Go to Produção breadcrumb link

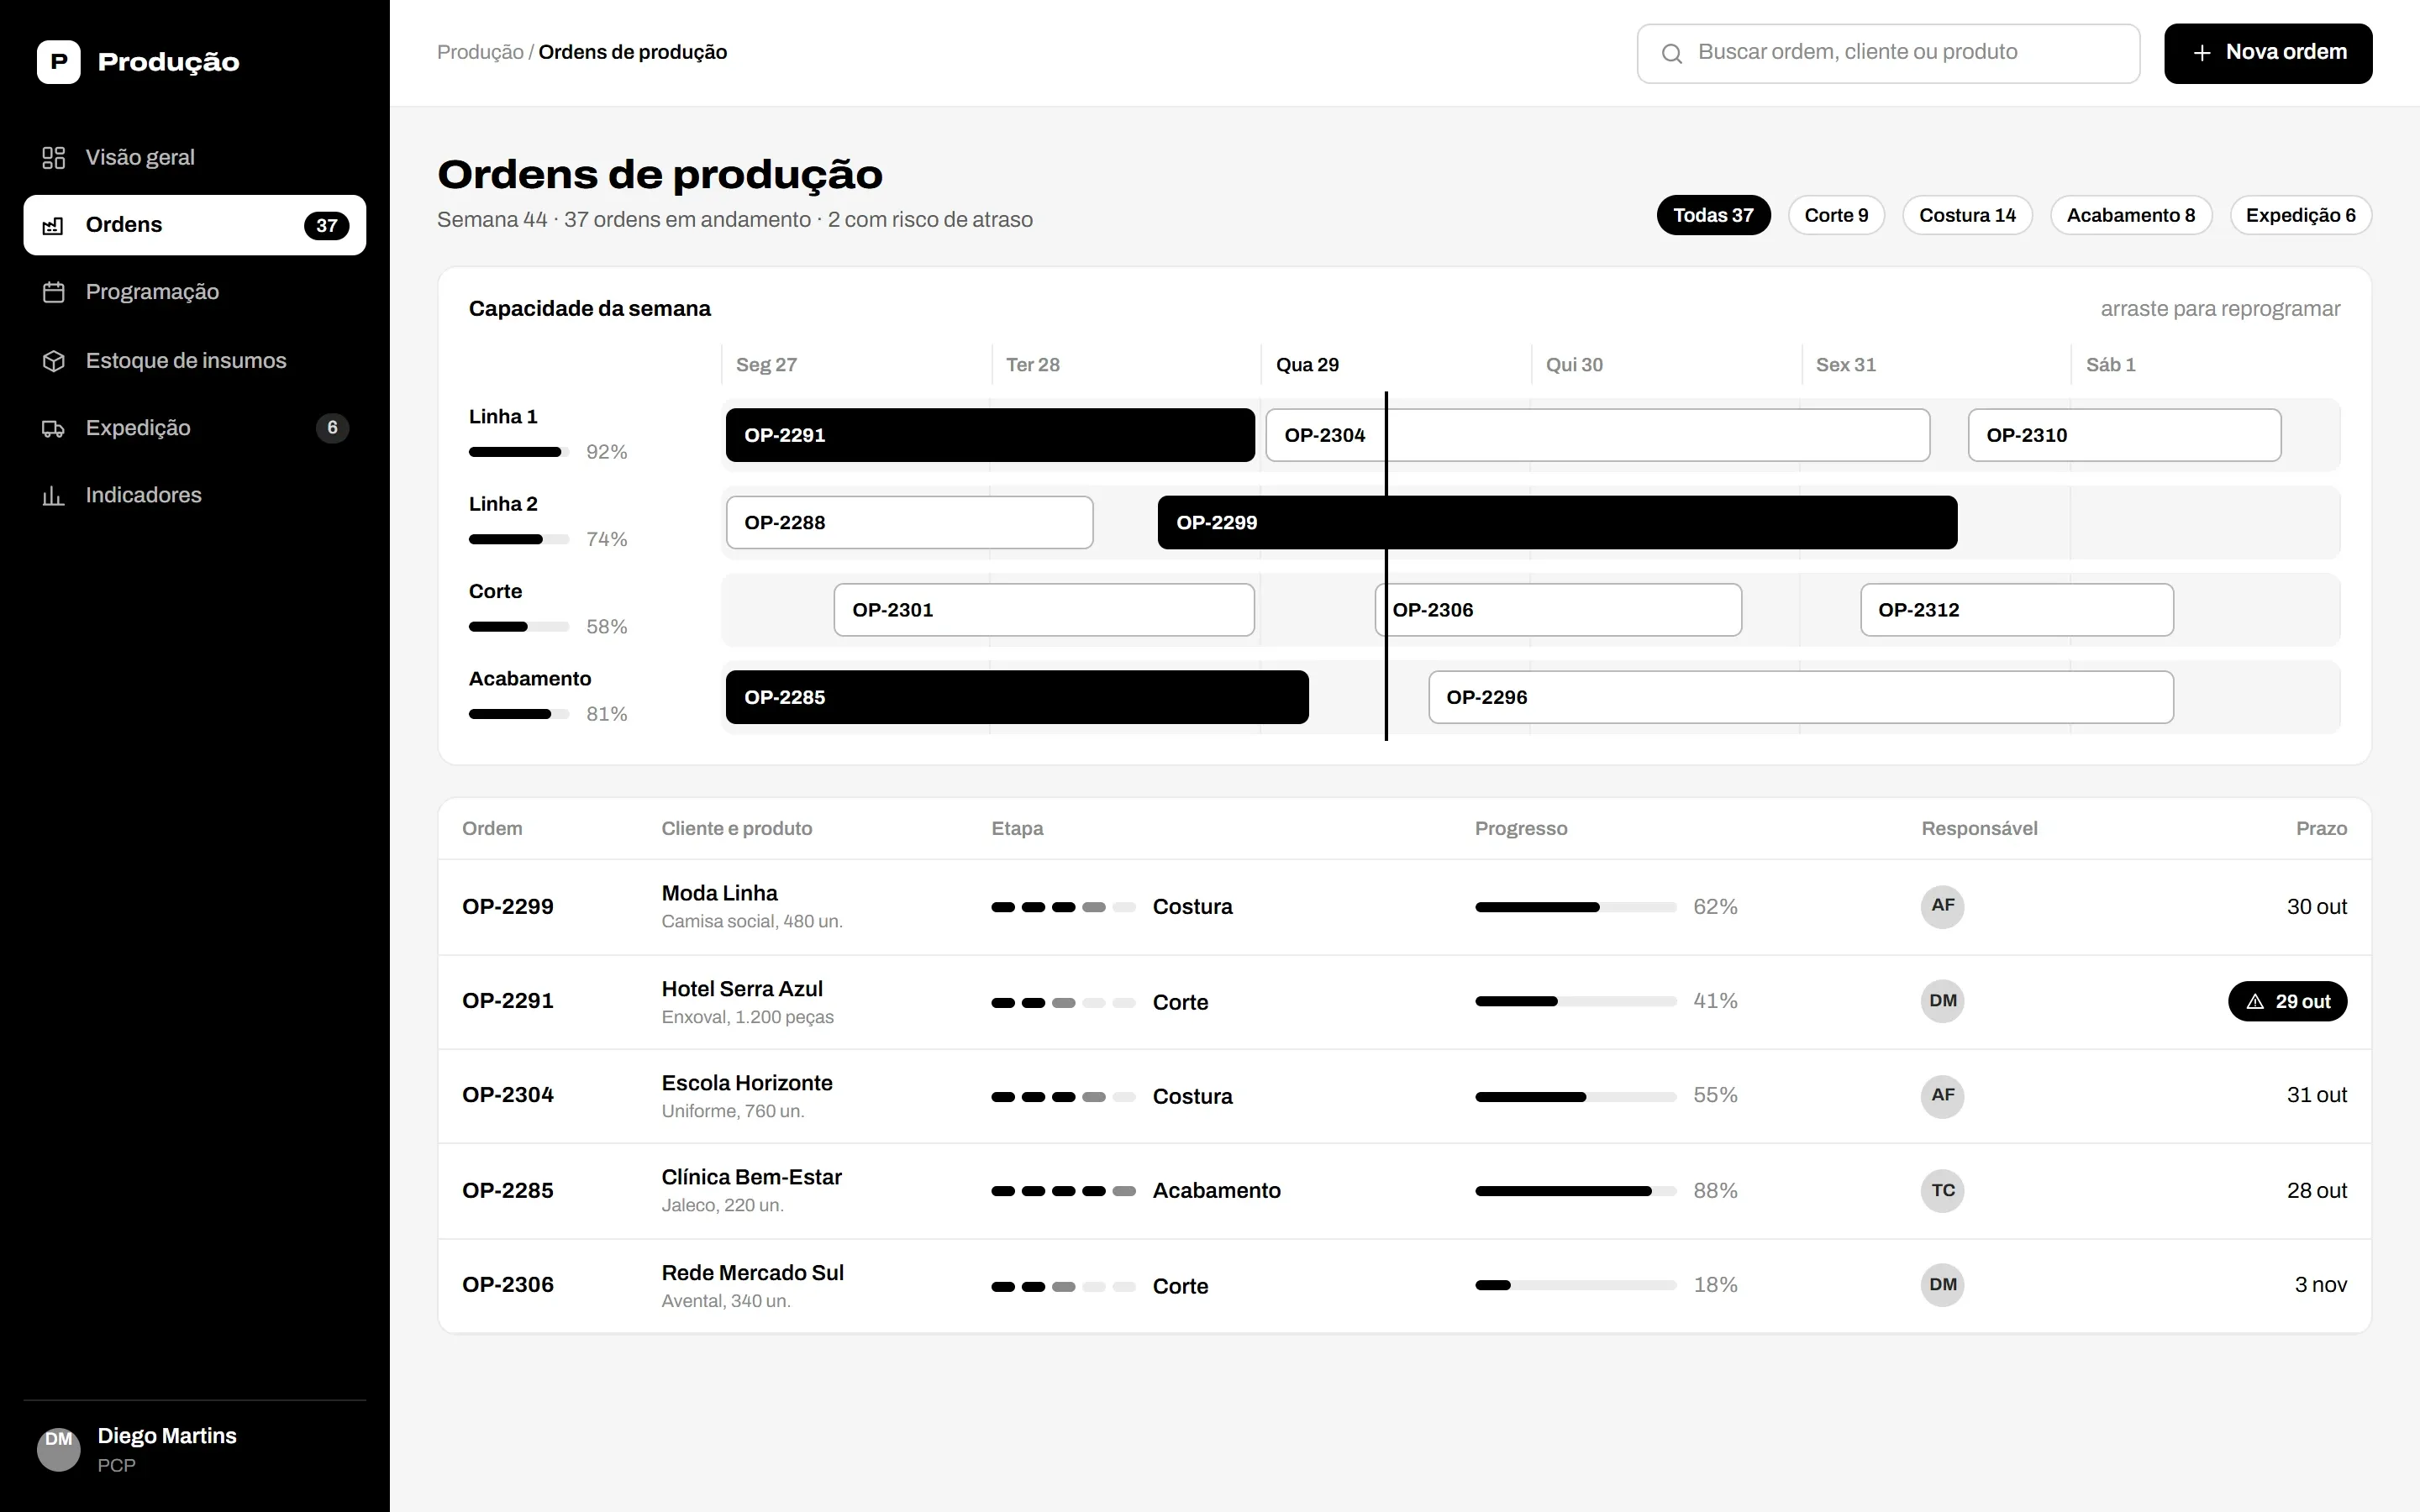point(480,52)
